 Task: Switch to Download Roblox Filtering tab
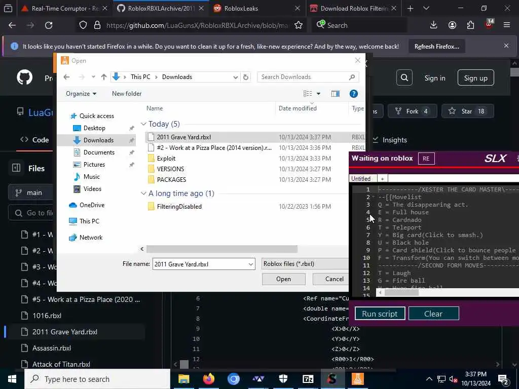coord(353,9)
